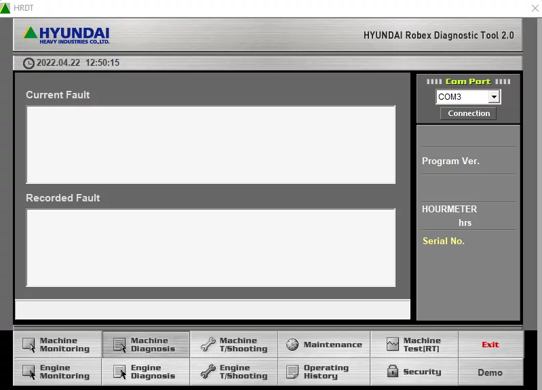Screen dimensions: 542x390
Task: Click the Operating History document icon
Action: point(292,372)
